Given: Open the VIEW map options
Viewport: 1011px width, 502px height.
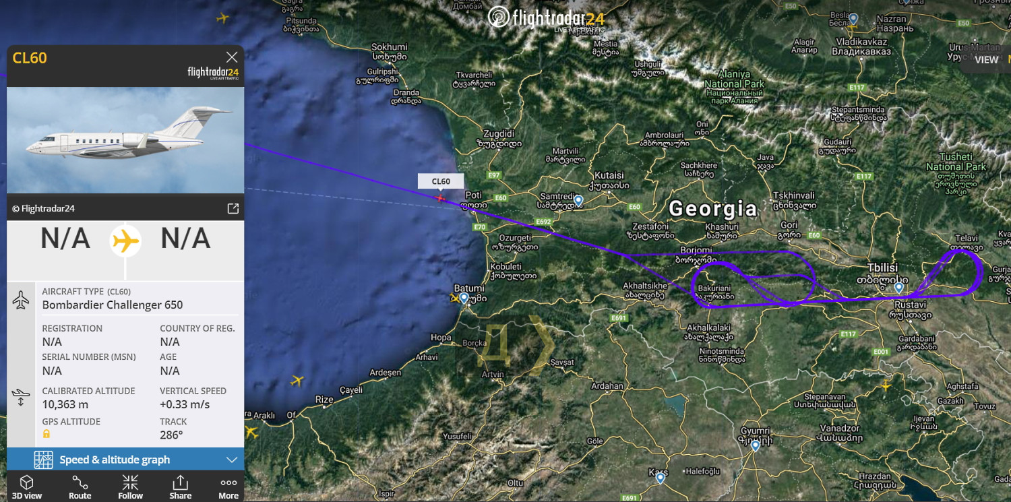Looking at the screenshot, I should click(987, 59).
